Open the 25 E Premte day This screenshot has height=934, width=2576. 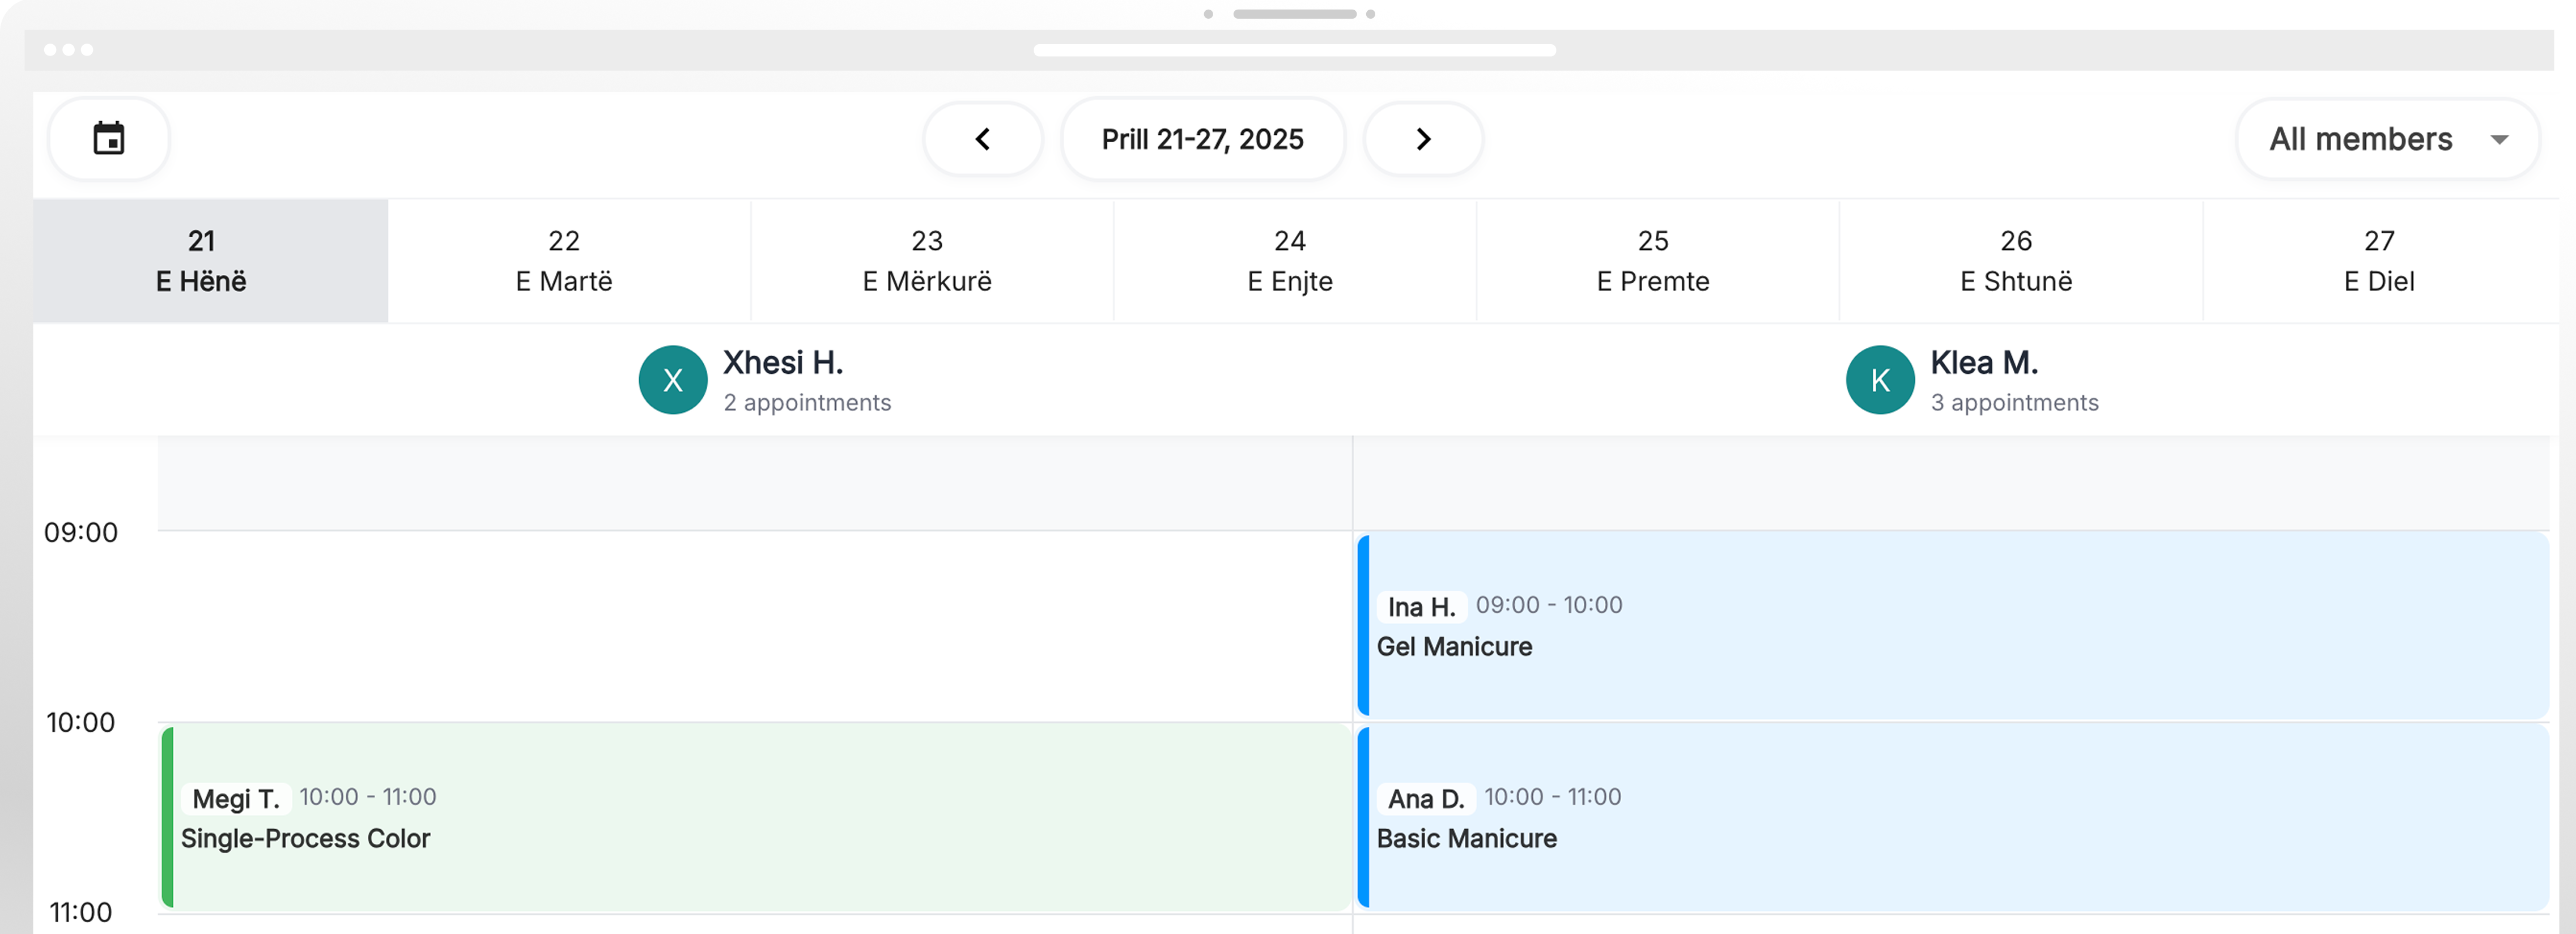[x=1653, y=261]
